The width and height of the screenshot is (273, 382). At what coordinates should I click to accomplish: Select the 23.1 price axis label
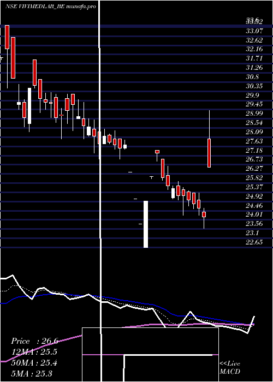pyautogui.click(x=252, y=233)
